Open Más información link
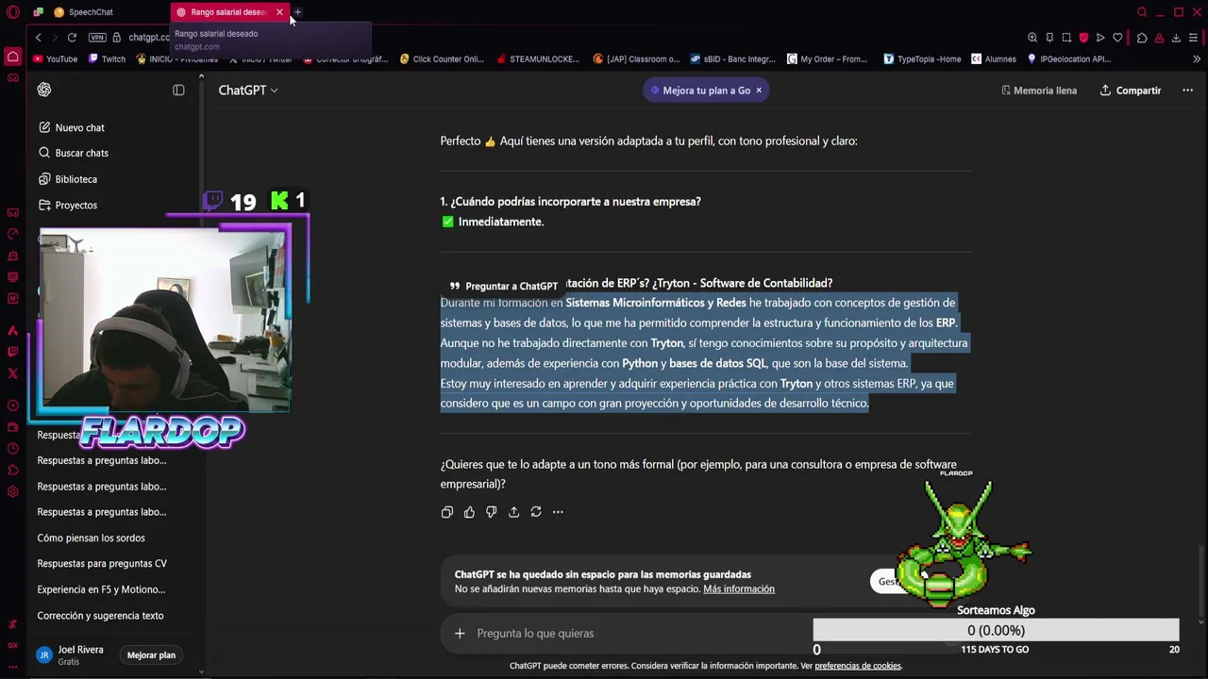Image resolution: width=1208 pixels, height=679 pixels. point(739,588)
